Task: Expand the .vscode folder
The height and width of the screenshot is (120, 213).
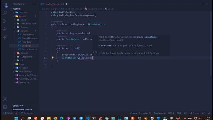Action: (x=23, y=12)
